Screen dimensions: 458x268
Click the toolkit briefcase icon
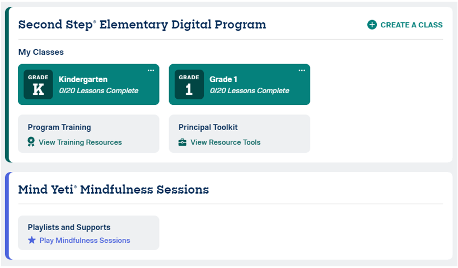point(183,142)
